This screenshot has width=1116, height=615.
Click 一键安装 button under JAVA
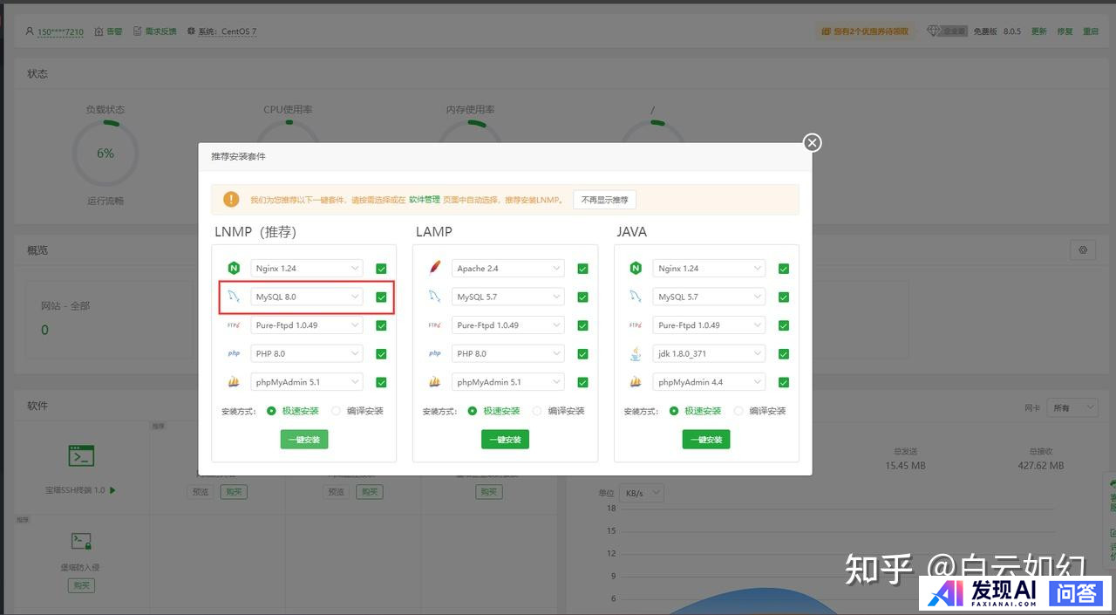[706, 440]
